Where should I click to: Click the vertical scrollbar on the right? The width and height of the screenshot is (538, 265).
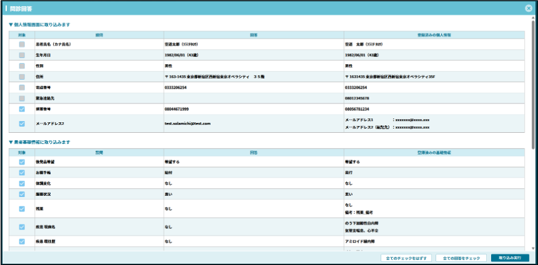(x=533, y=87)
